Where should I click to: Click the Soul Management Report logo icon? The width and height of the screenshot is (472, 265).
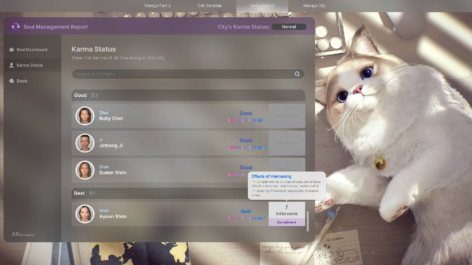(16, 27)
